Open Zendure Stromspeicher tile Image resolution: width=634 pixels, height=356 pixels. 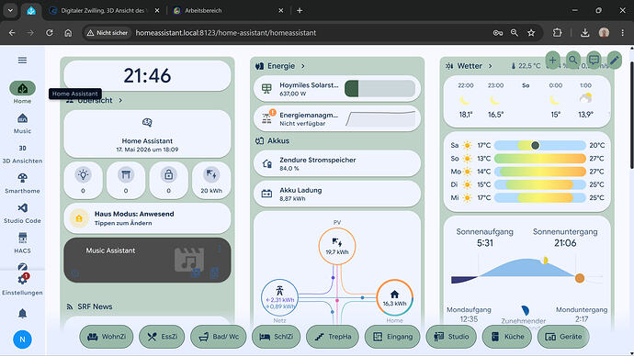(x=337, y=163)
